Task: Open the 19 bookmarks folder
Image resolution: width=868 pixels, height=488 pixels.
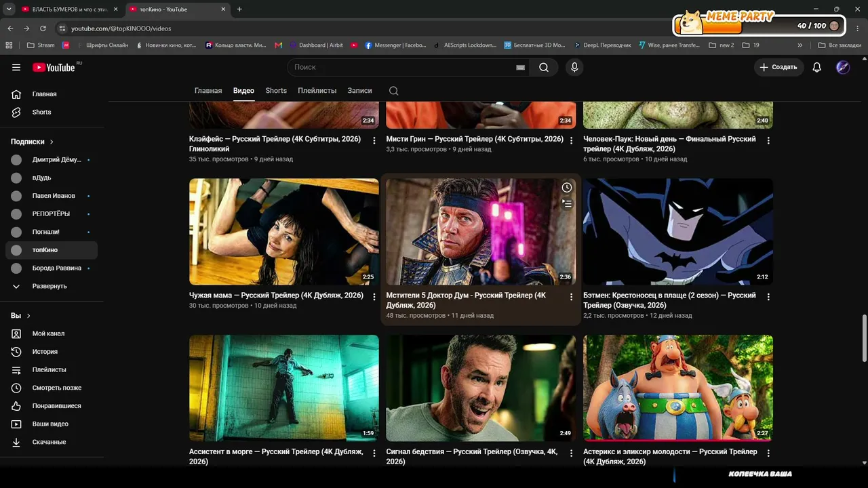Action: [751, 45]
